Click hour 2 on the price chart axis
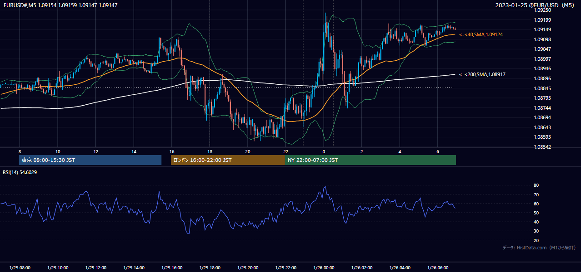581x272 pixels. (362, 151)
